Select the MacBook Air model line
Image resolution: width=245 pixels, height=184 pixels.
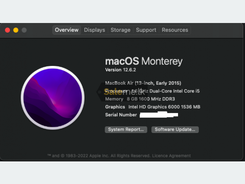143,83
